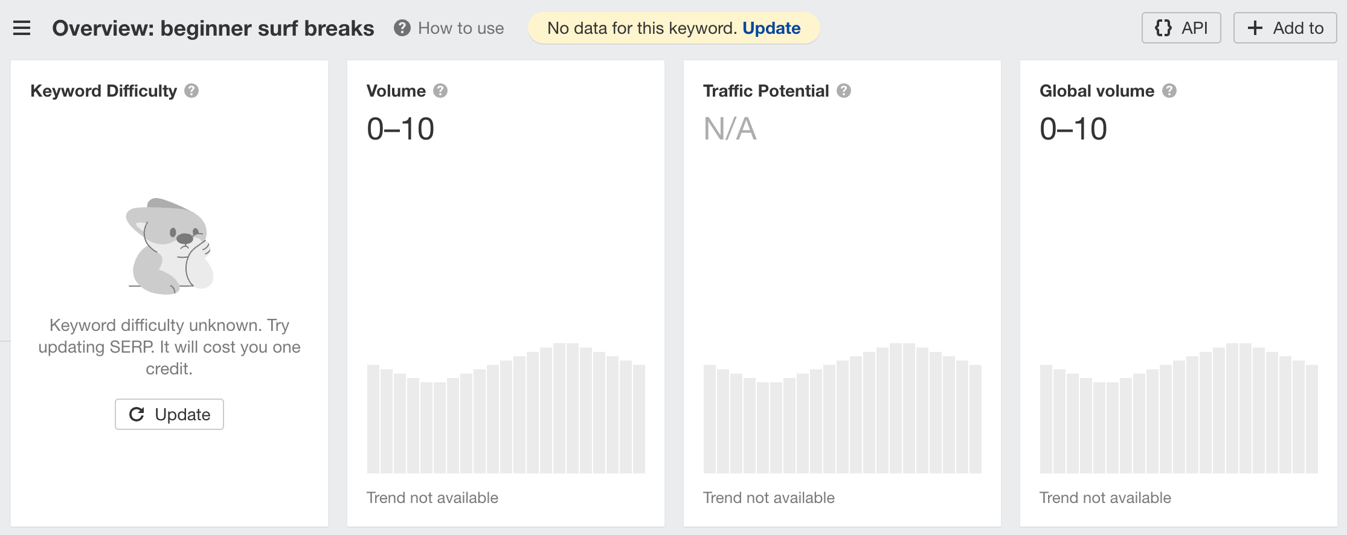Click the Volume help question icon

440,91
